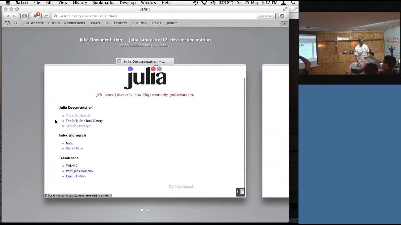Click the address and search field

pyautogui.click(x=154, y=16)
